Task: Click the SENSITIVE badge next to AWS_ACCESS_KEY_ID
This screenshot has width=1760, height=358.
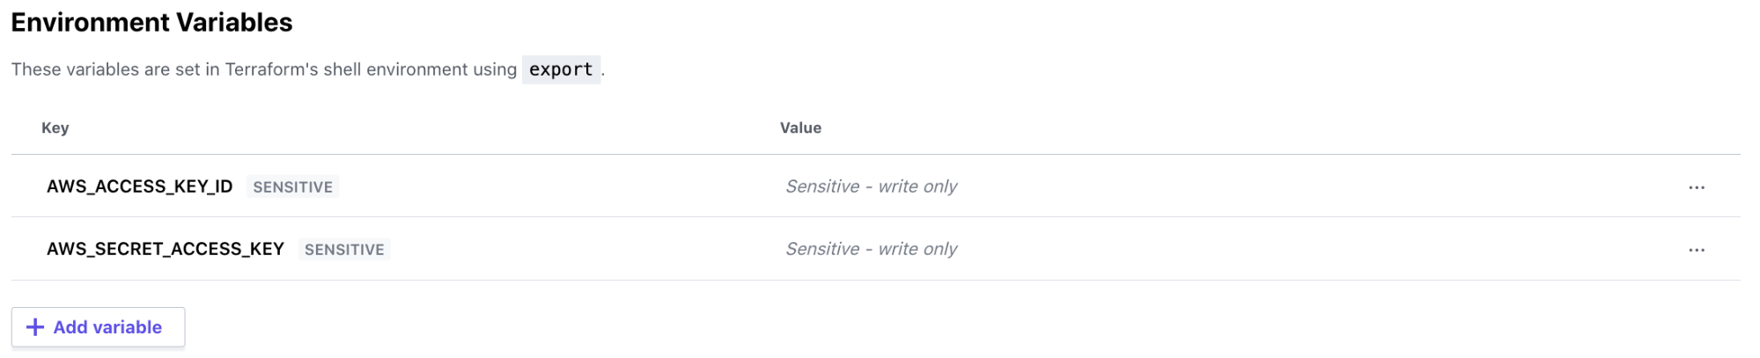Action: pos(292,186)
